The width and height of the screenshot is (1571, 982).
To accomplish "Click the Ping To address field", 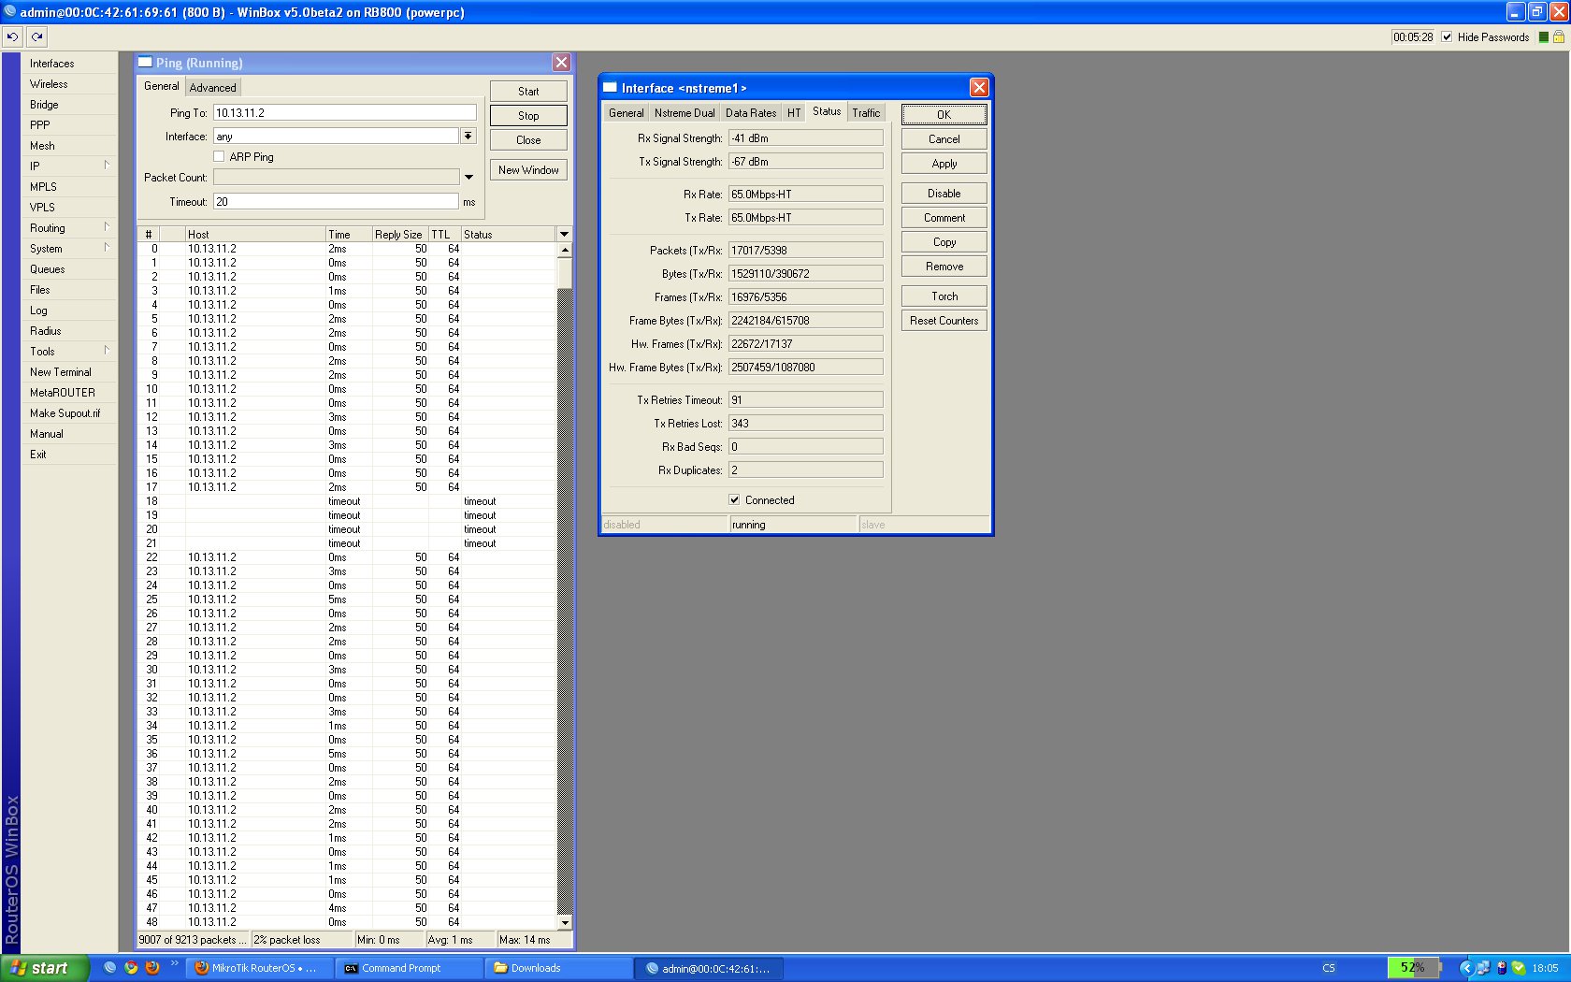I will coord(344,113).
